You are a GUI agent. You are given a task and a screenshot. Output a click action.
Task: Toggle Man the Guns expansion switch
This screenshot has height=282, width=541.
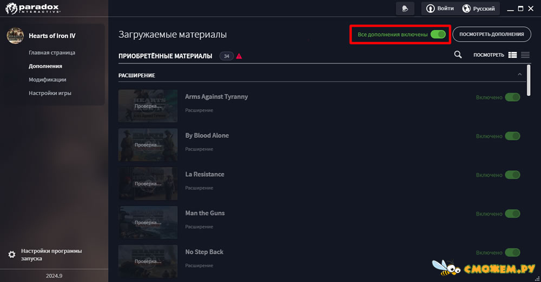pyautogui.click(x=512, y=214)
